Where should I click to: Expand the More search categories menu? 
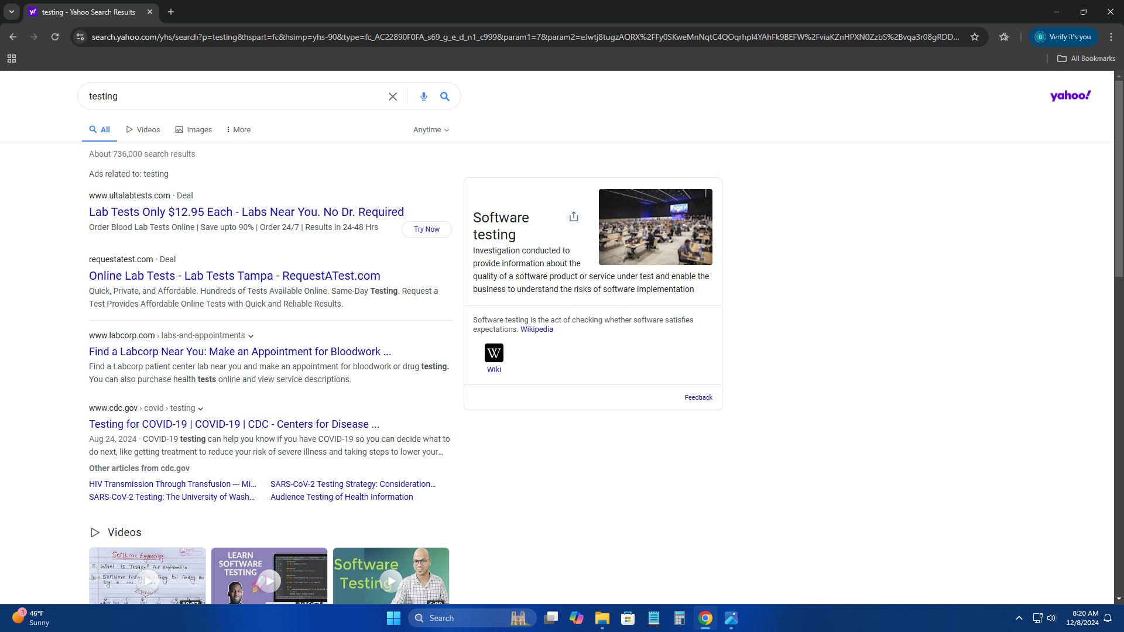[x=238, y=130]
